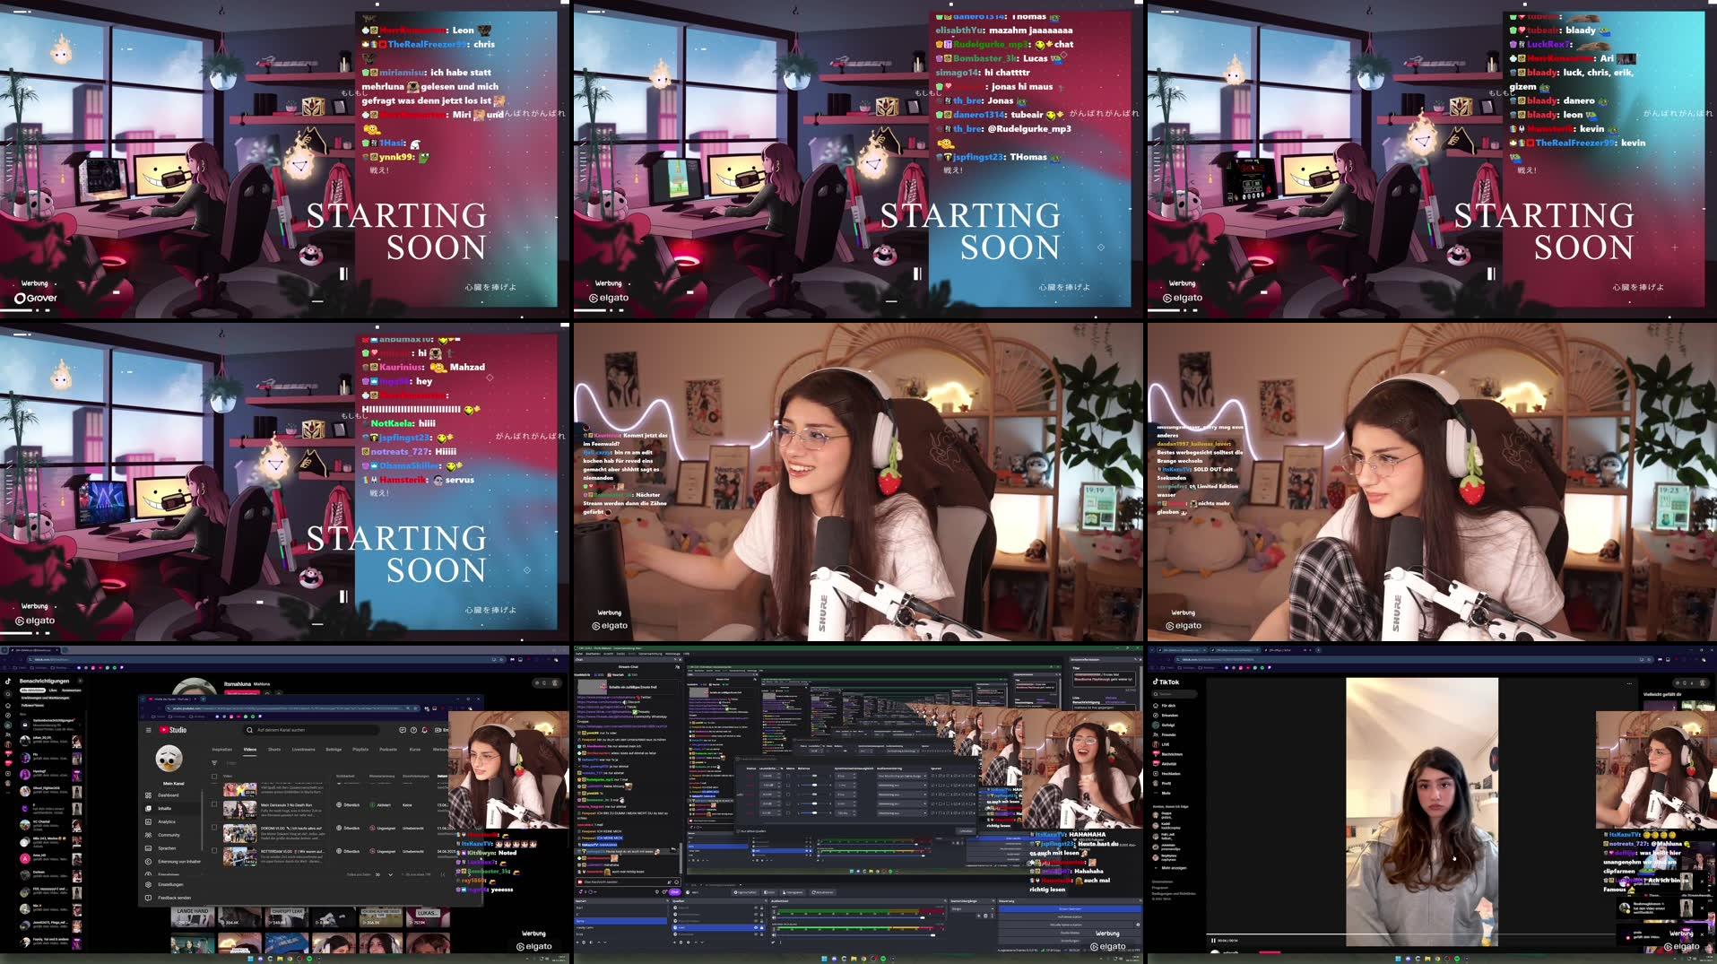Open the Community section in YouTube Studio

168,835
